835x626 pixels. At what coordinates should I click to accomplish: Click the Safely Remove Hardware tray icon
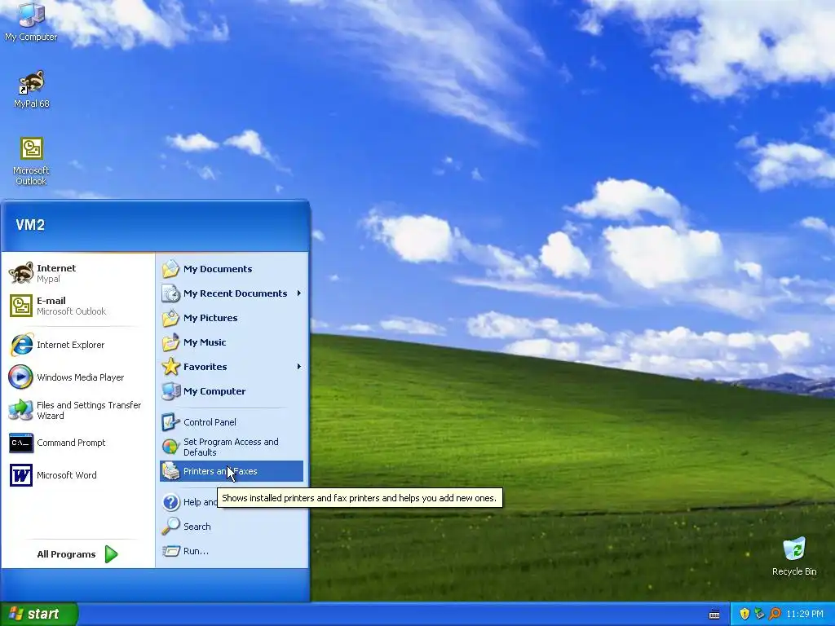point(759,614)
